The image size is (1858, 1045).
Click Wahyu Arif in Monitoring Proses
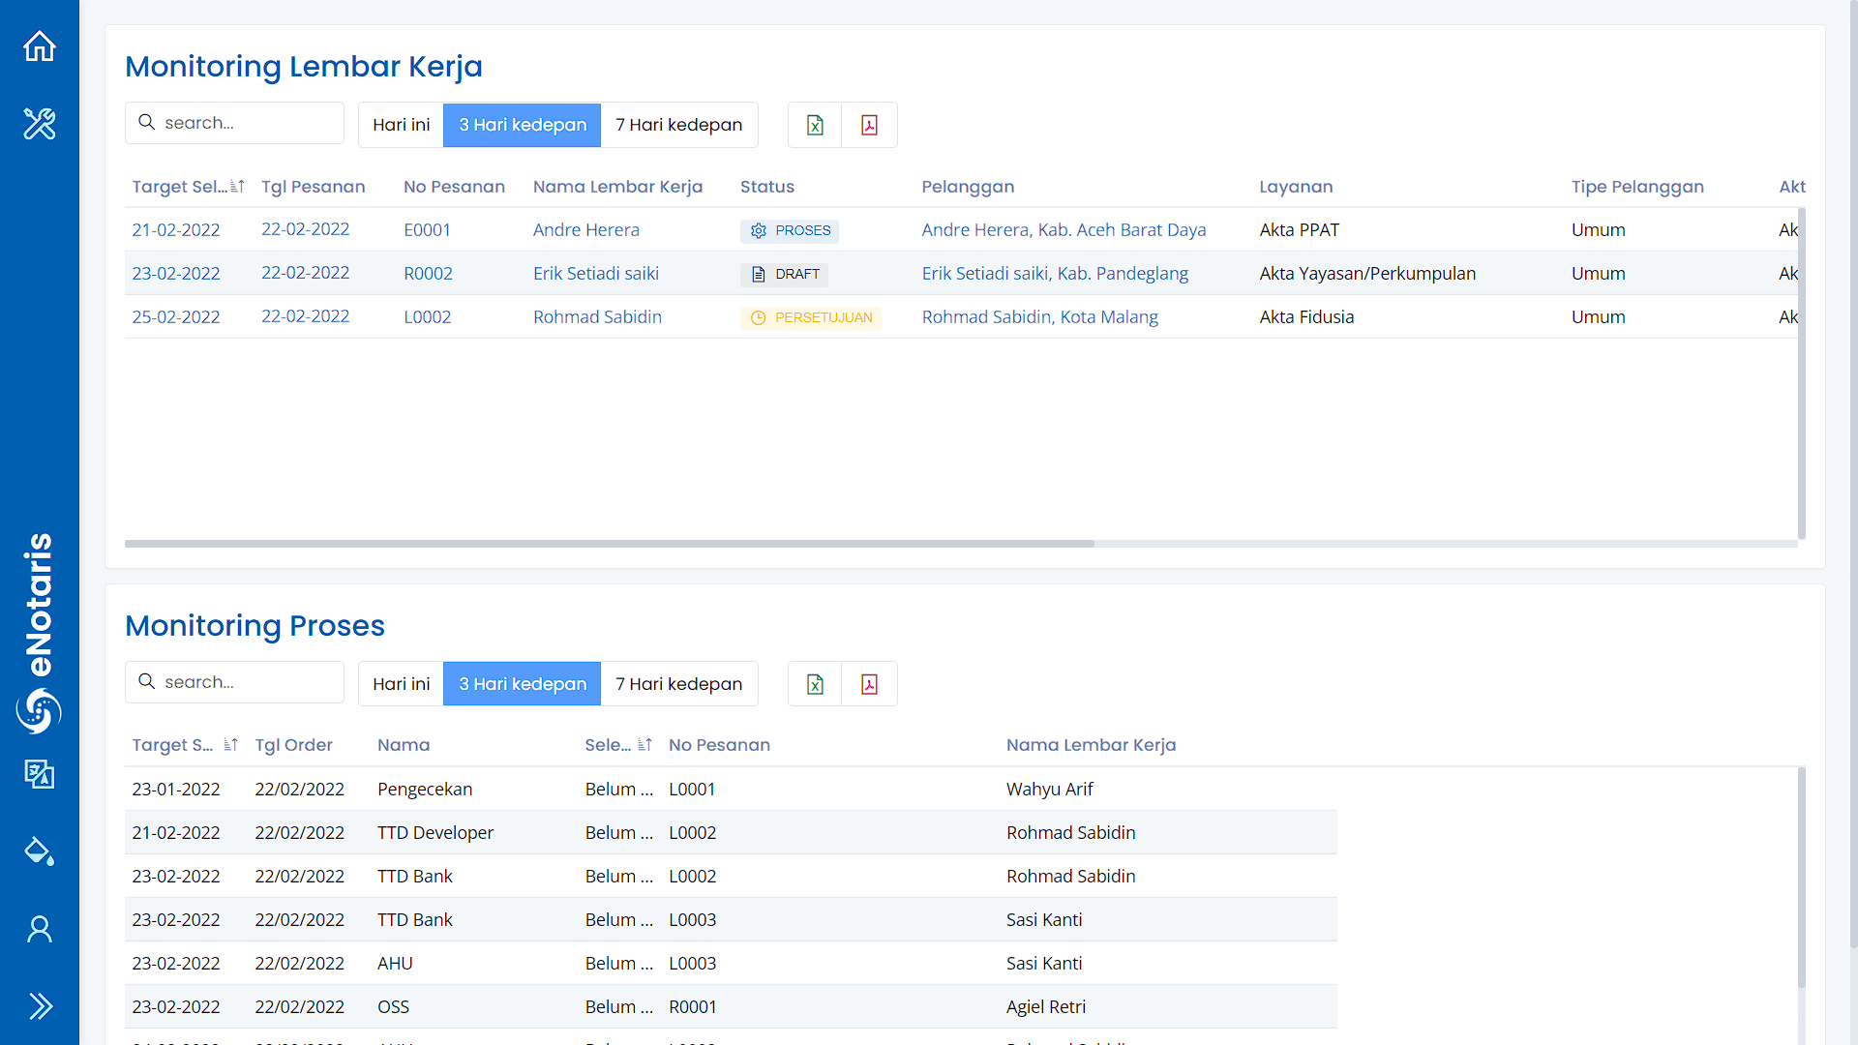tap(1049, 790)
